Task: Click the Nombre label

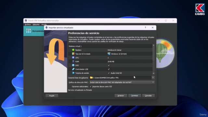Action: point(78,50)
